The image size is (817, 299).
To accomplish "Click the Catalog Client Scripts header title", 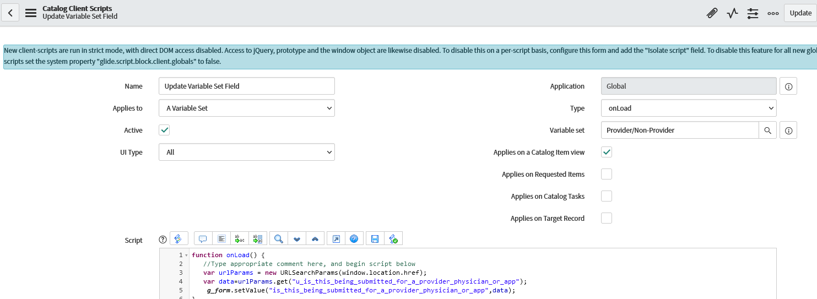I will point(77,9).
